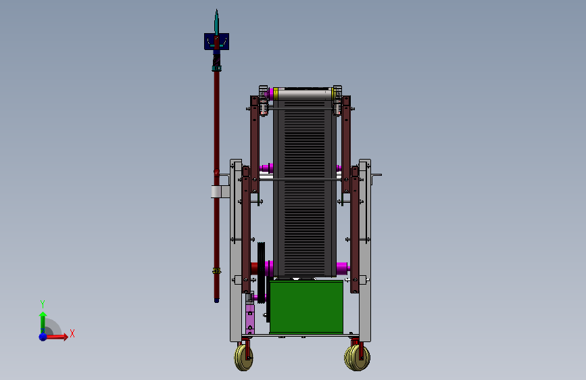Viewport: 586px width, 380px height.
Task: Select the teal spike tip above the pole
Action: [x=216, y=22]
